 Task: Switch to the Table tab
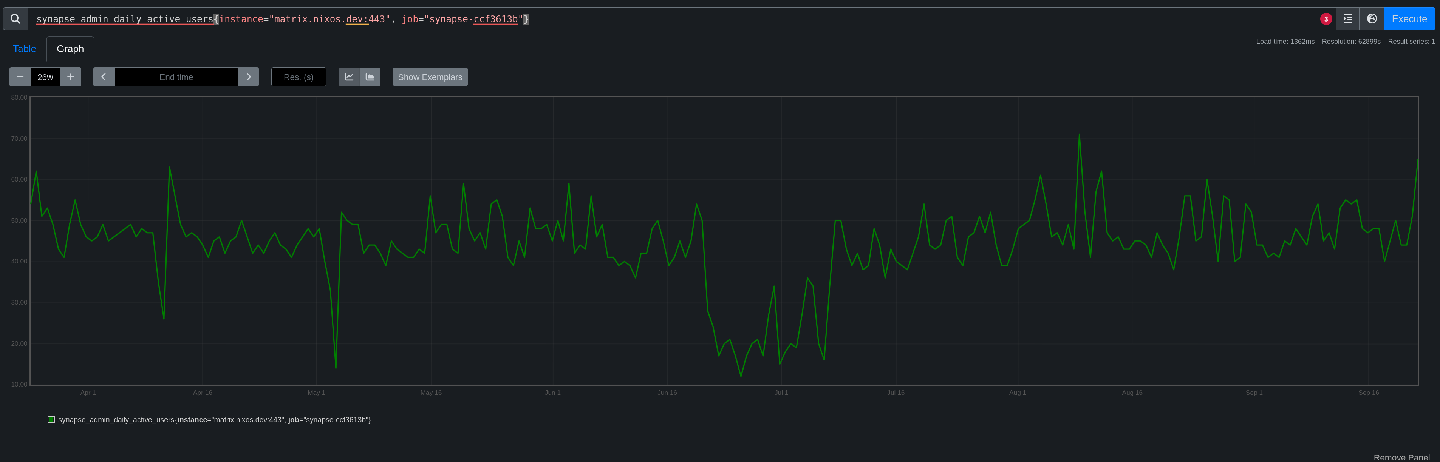click(x=25, y=49)
